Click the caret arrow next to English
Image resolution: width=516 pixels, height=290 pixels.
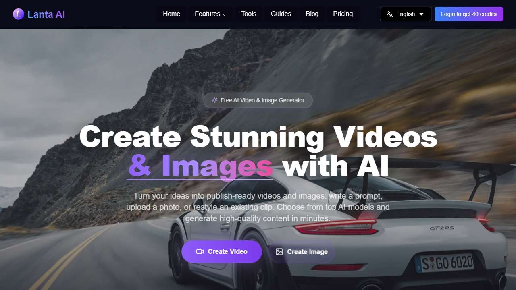(421, 14)
